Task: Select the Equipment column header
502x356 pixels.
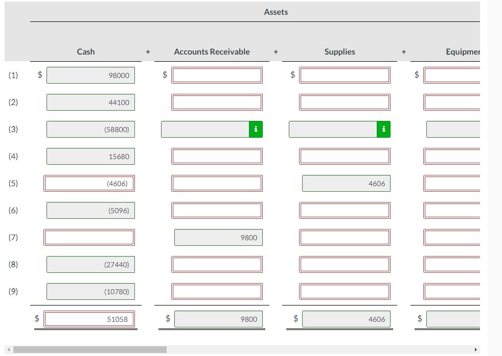Action: [x=463, y=52]
